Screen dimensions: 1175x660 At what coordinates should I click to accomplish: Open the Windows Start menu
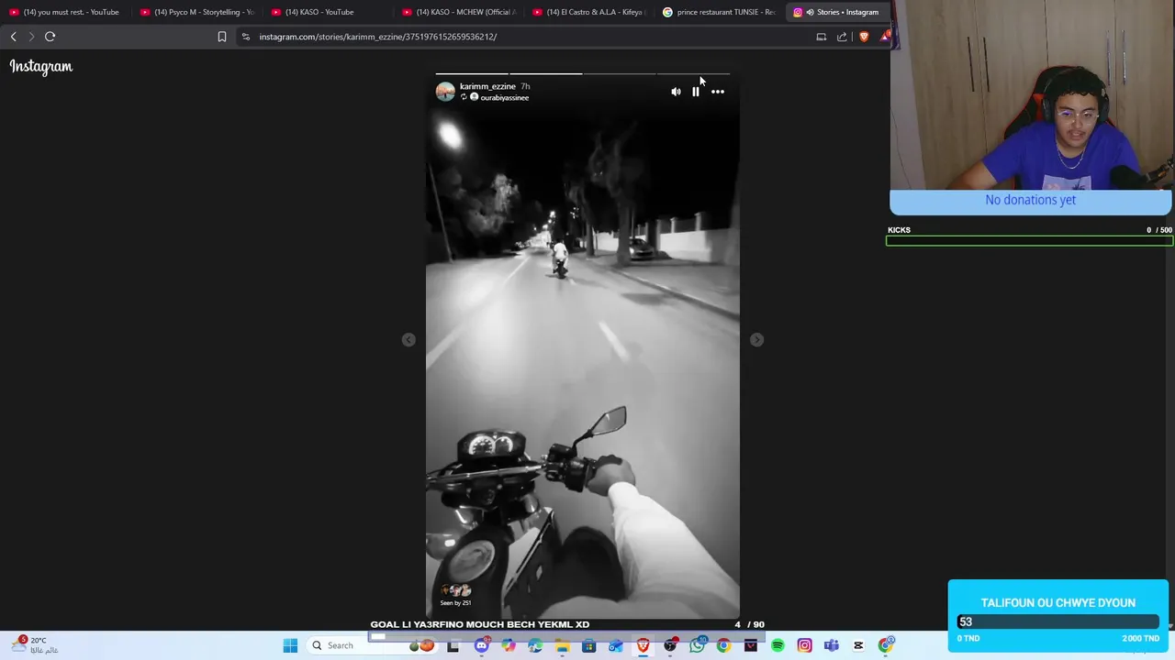[290, 645]
